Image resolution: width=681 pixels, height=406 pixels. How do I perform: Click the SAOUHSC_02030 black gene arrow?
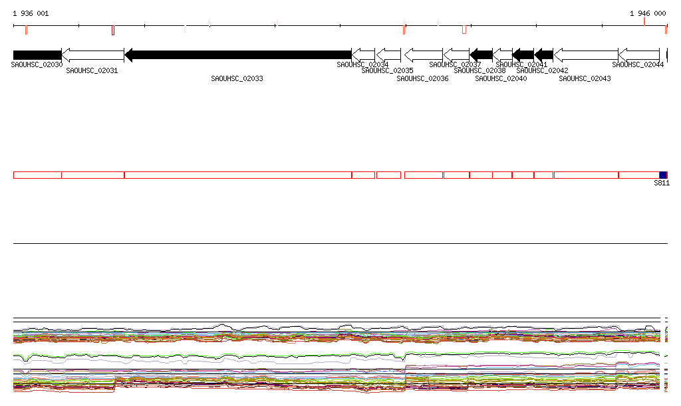(37, 55)
